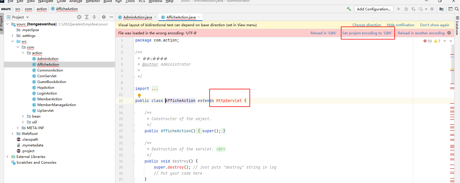Go to previous highlighted error arrow
The image size is (460, 183).
(x=445, y=41)
